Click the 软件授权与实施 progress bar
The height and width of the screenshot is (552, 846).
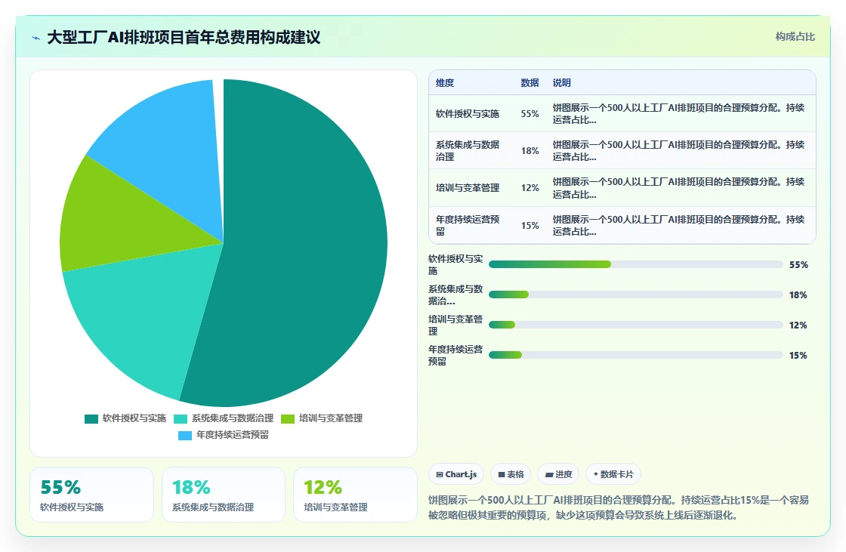(x=635, y=264)
